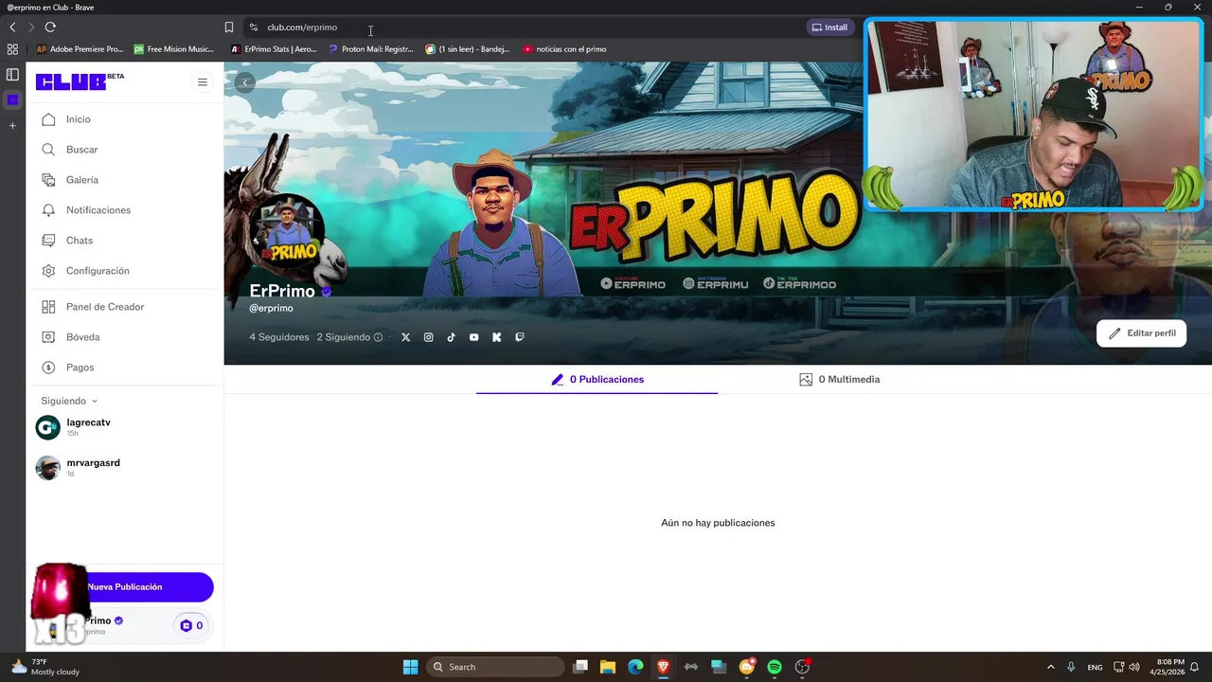Open the Kick profile link

[x=496, y=337]
